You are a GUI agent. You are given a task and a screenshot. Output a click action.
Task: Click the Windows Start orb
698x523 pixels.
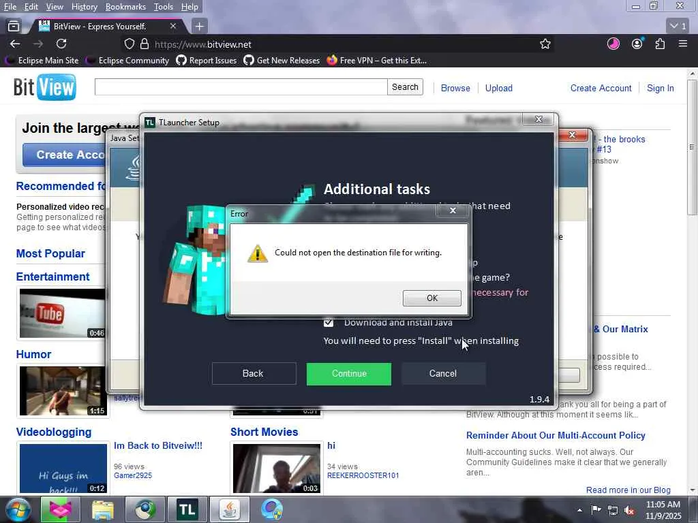(x=17, y=509)
